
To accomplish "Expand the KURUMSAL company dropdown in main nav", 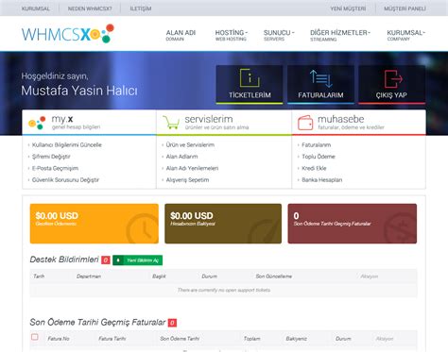I will tap(406, 35).
